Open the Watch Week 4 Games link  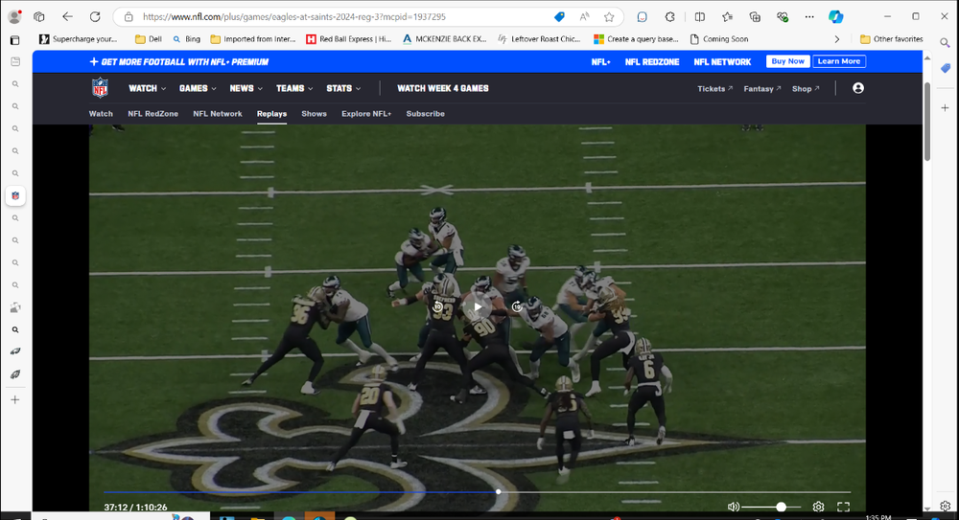tap(442, 88)
